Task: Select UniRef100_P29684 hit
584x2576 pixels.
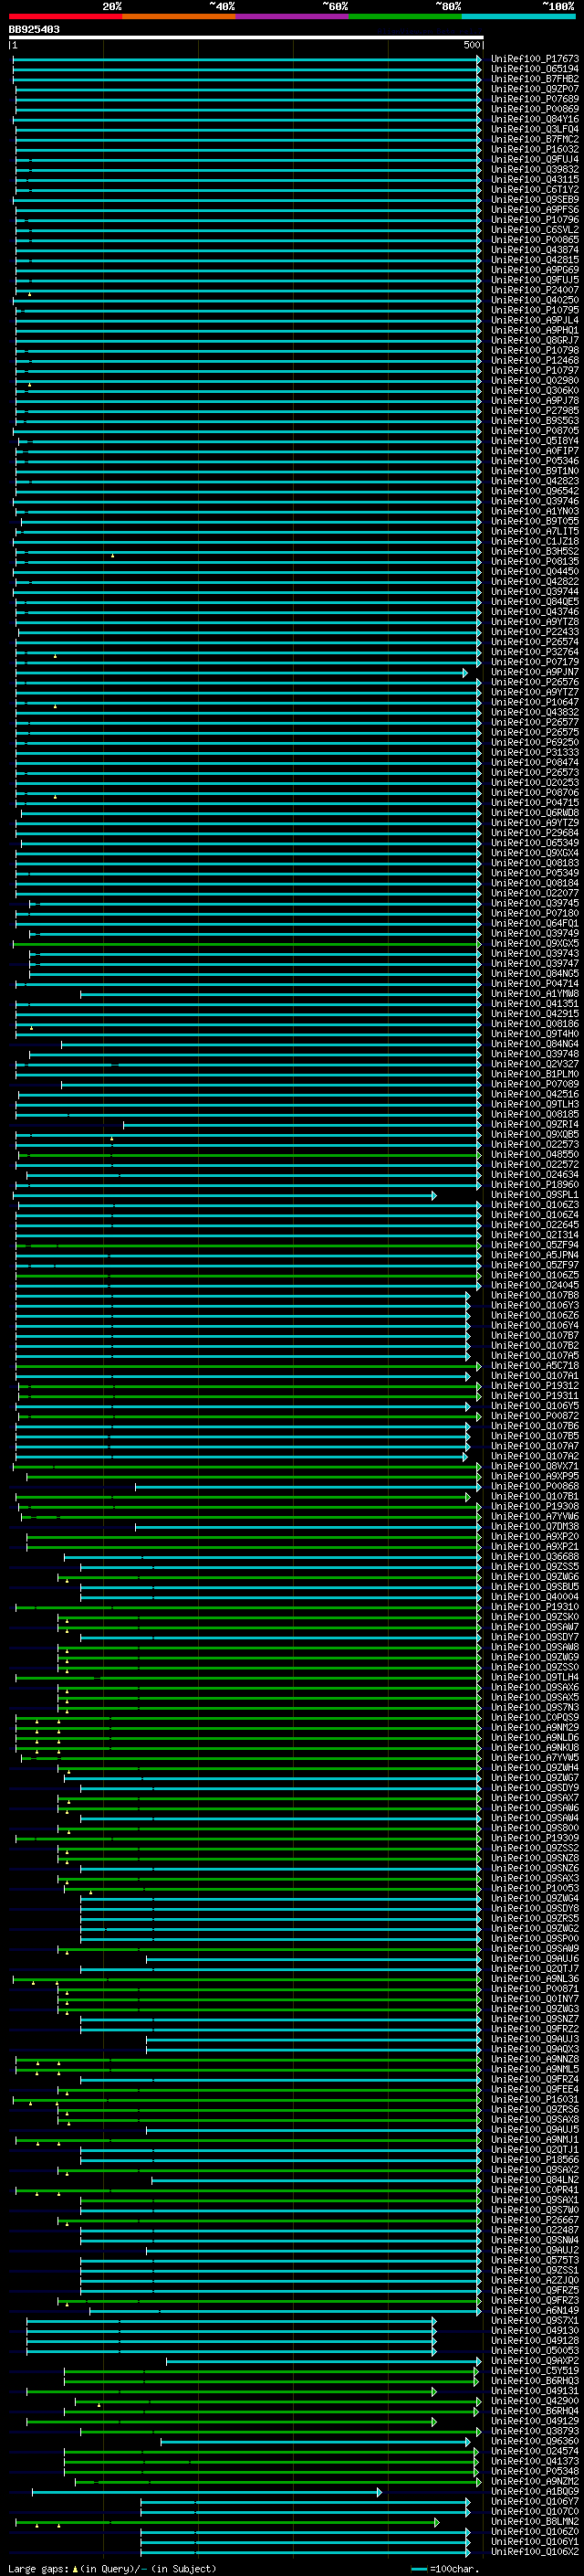Action: pos(534,833)
